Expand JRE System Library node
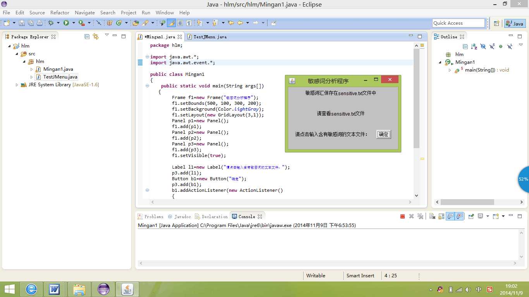This screenshot has height=297, width=529. (17, 85)
